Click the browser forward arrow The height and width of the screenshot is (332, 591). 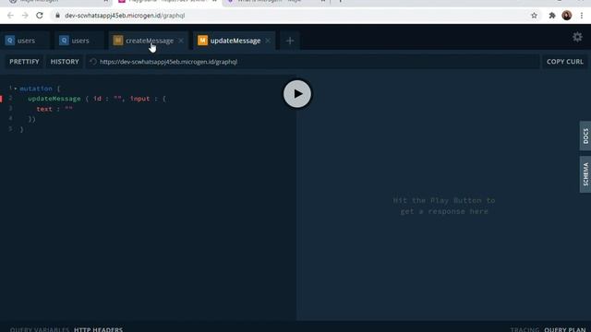click(25, 16)
